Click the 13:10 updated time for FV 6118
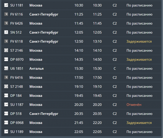 tap(97, 41)
